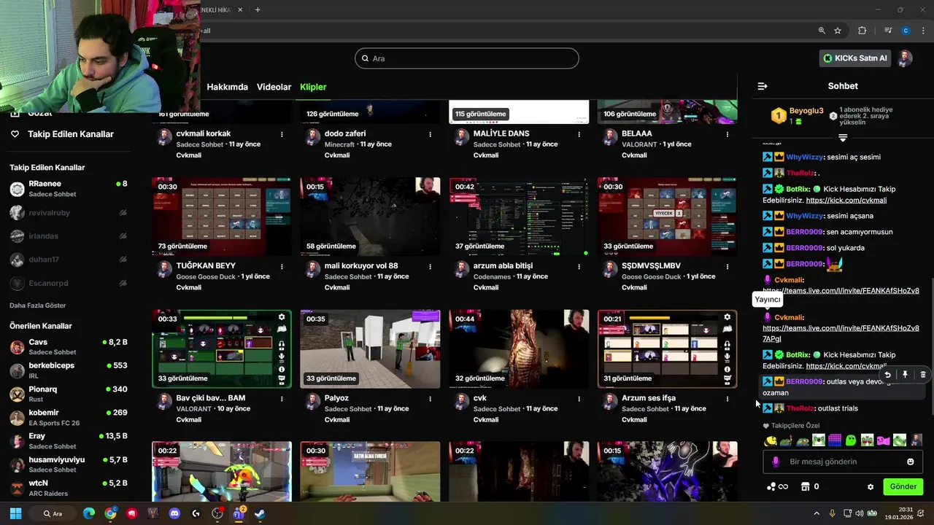Open Minecraft category under dodo zaferi
Screen dimensions: 934x525
340,144
